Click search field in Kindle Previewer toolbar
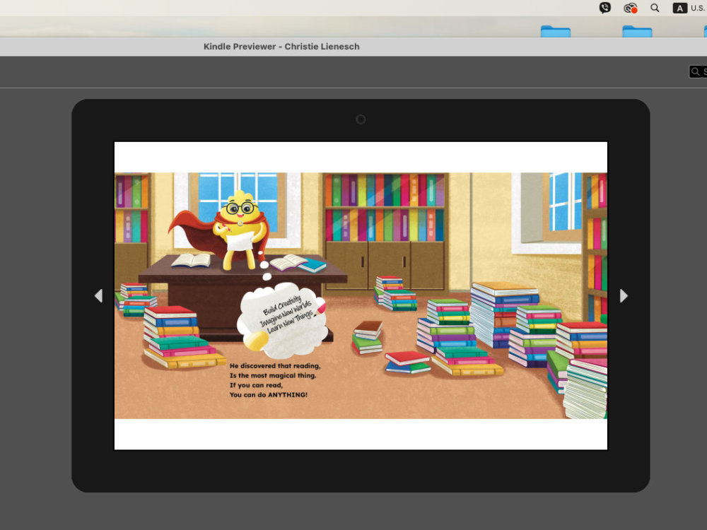This screenshot has height=530, width=707. coord(698,71)
